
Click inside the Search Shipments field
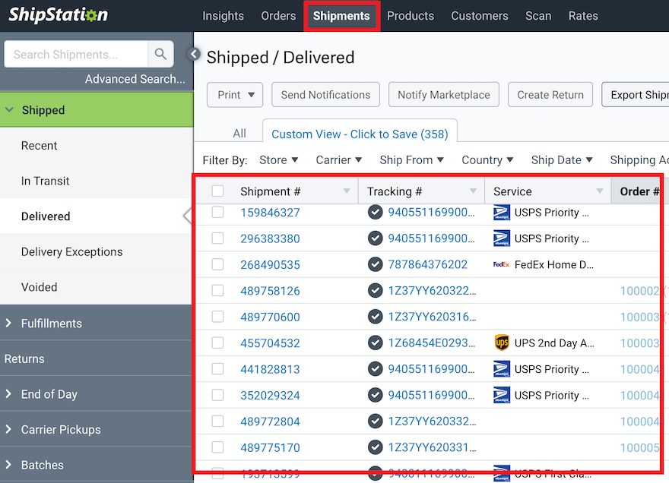[x=75, y=55]
